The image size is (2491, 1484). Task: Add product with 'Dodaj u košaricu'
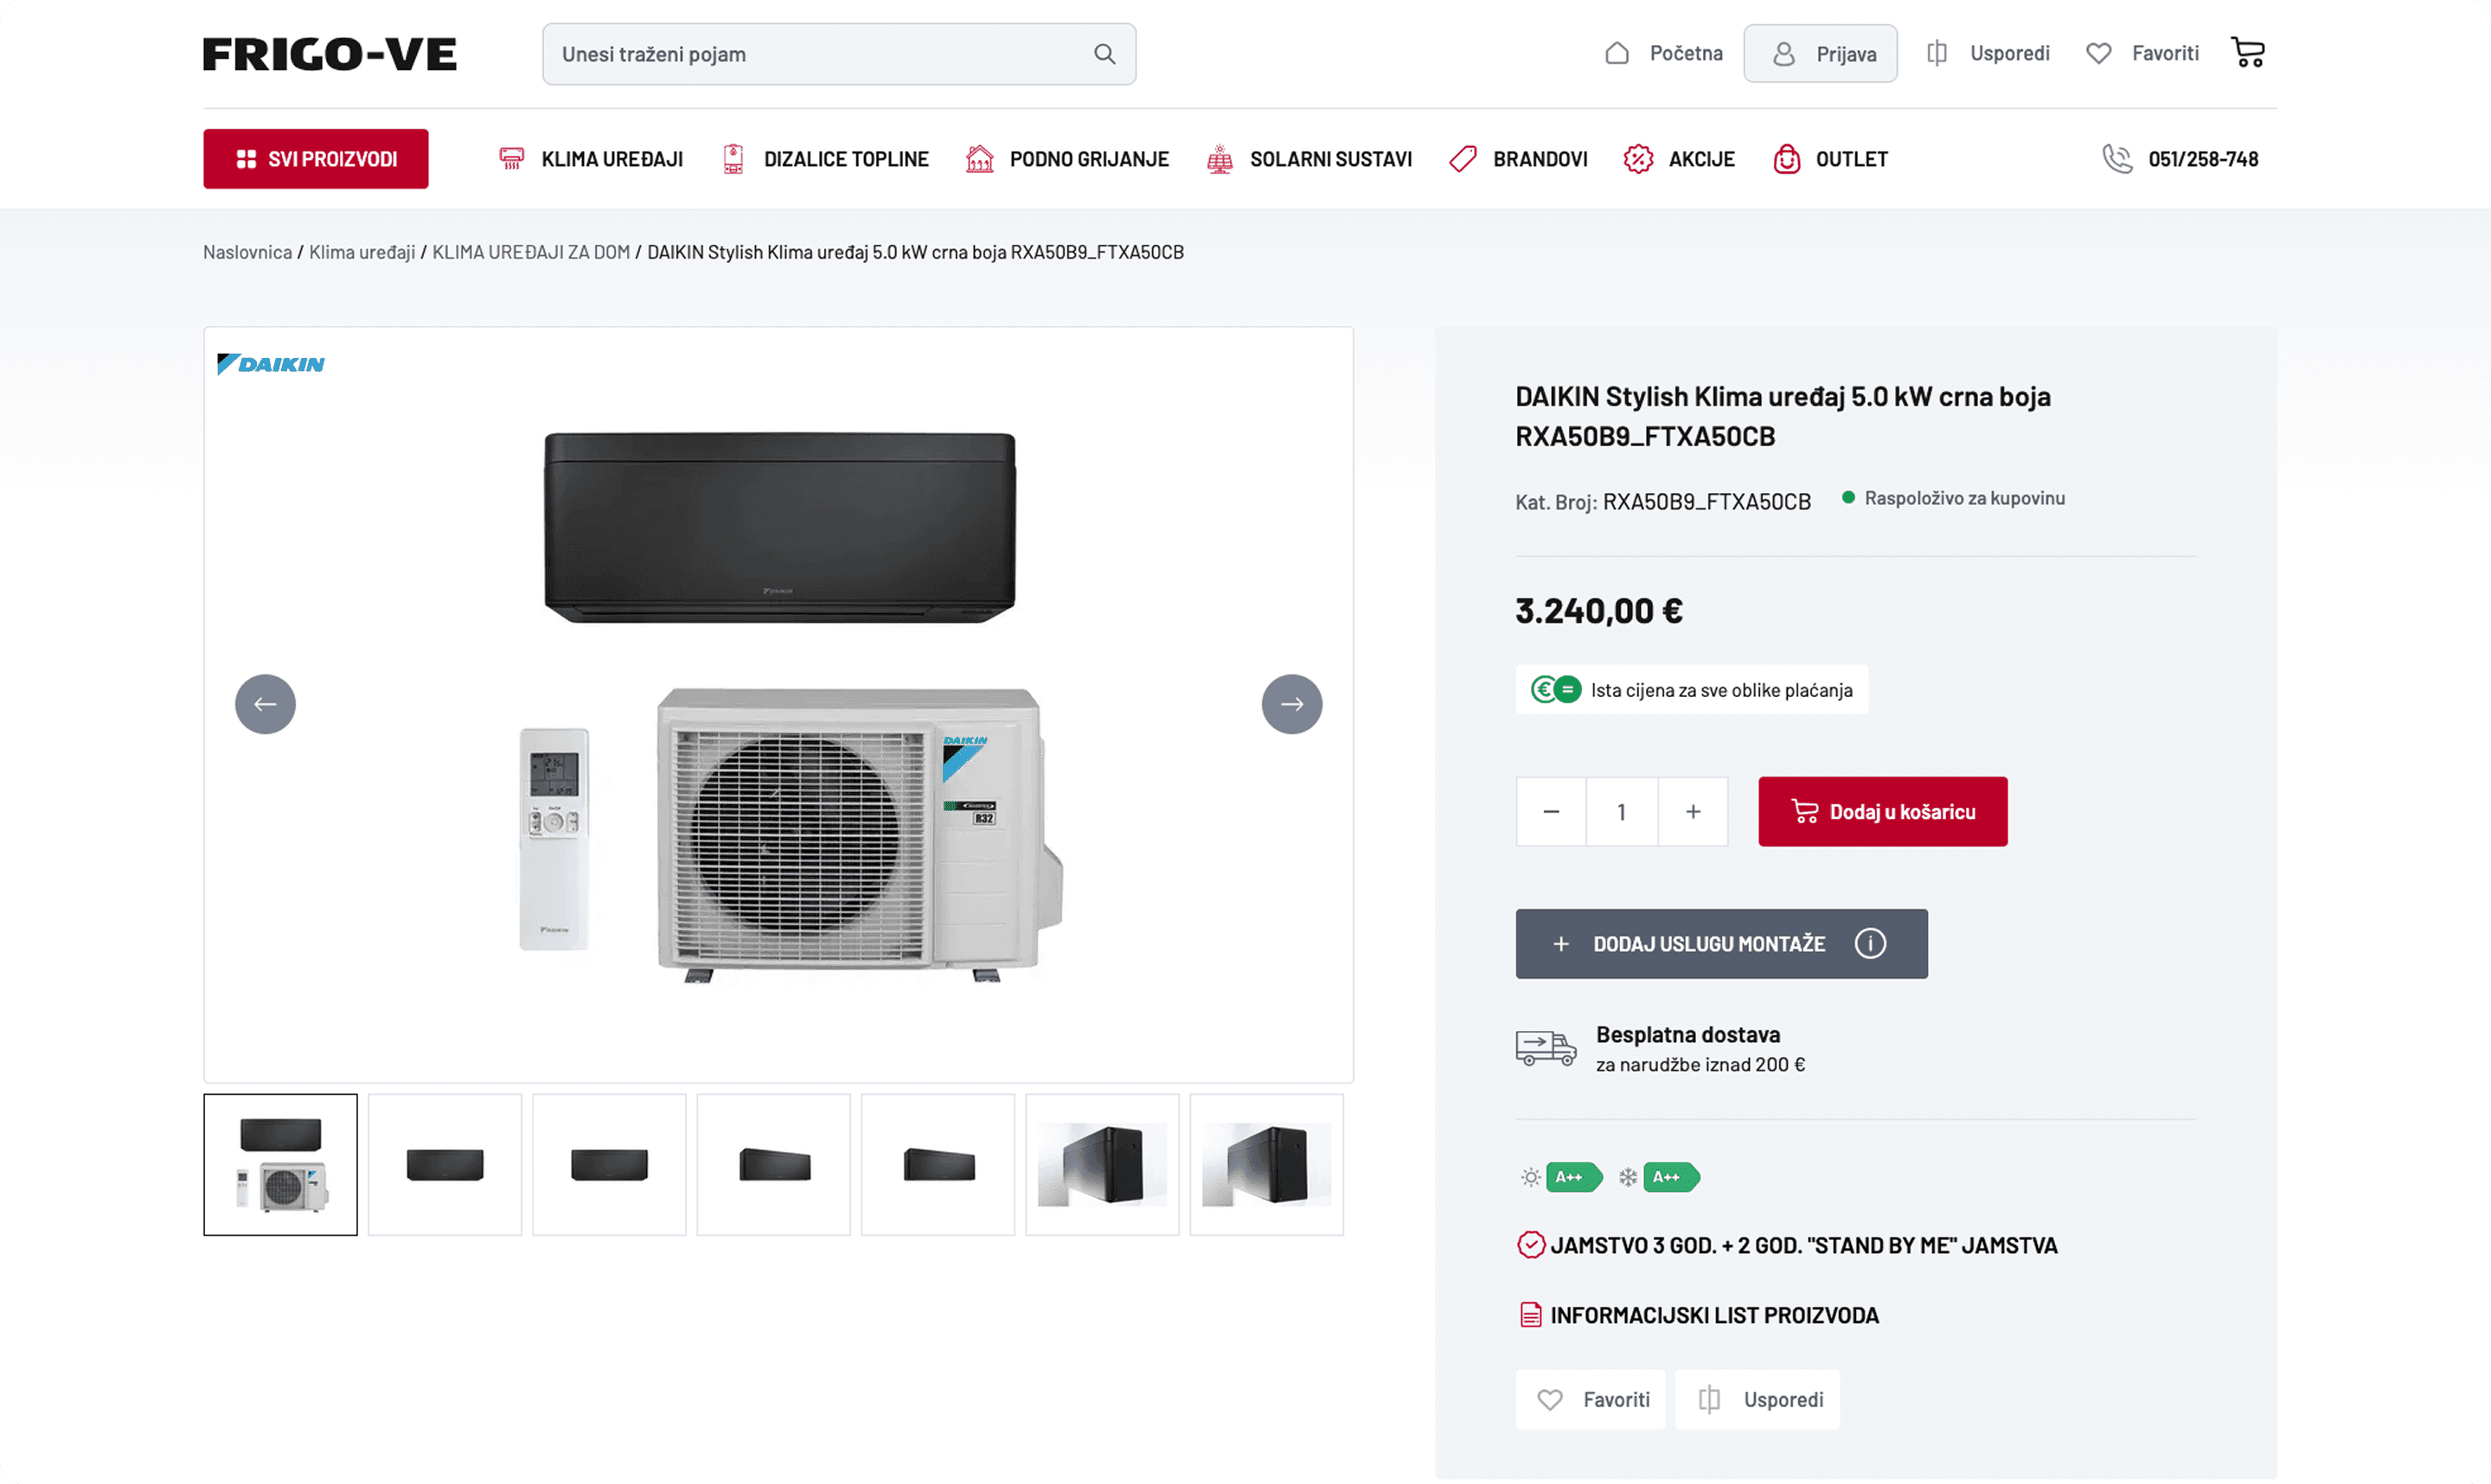[x=1883, y=812]
